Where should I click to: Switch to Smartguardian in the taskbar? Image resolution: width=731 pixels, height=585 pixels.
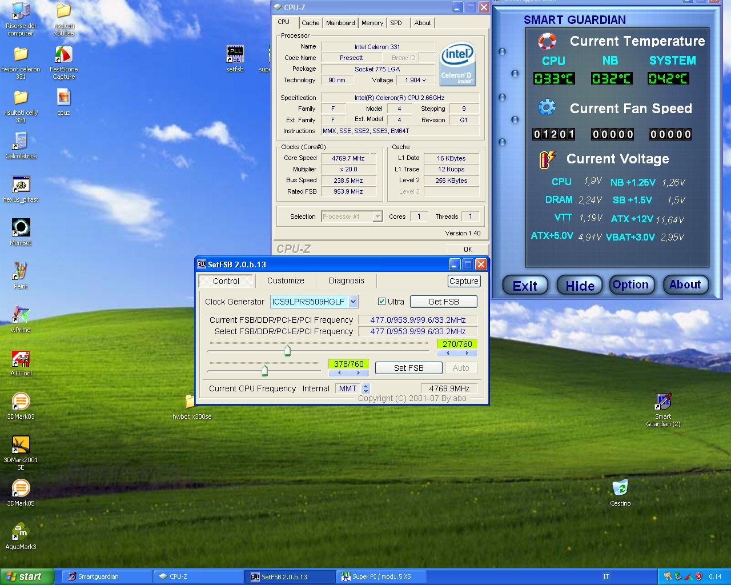point(106,576)
